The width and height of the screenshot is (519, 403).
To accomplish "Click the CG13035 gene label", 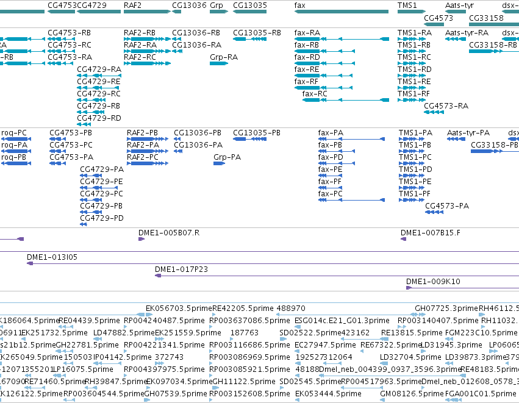I will click(x=250, y=5).
